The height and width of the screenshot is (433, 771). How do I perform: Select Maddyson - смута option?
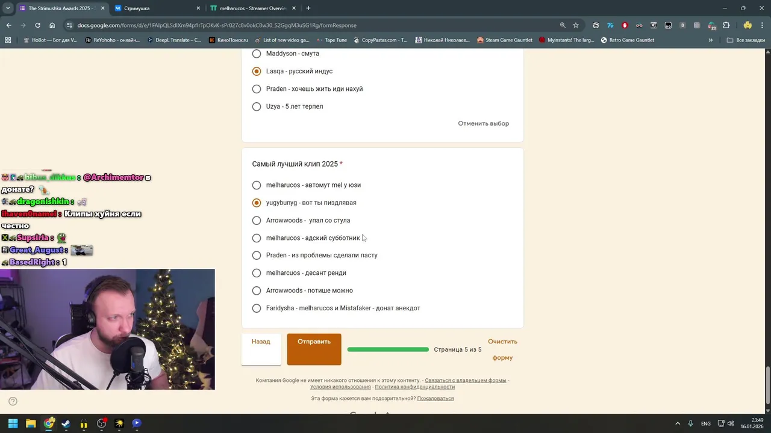click(x=257, y=54)
